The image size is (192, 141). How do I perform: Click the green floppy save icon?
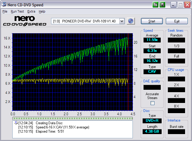[x=162, y=5]
